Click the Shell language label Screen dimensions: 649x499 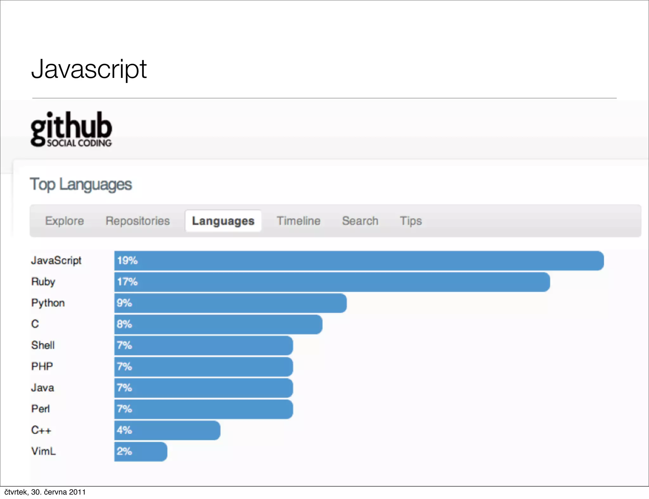pyautogui.click(x=43, y=345)
